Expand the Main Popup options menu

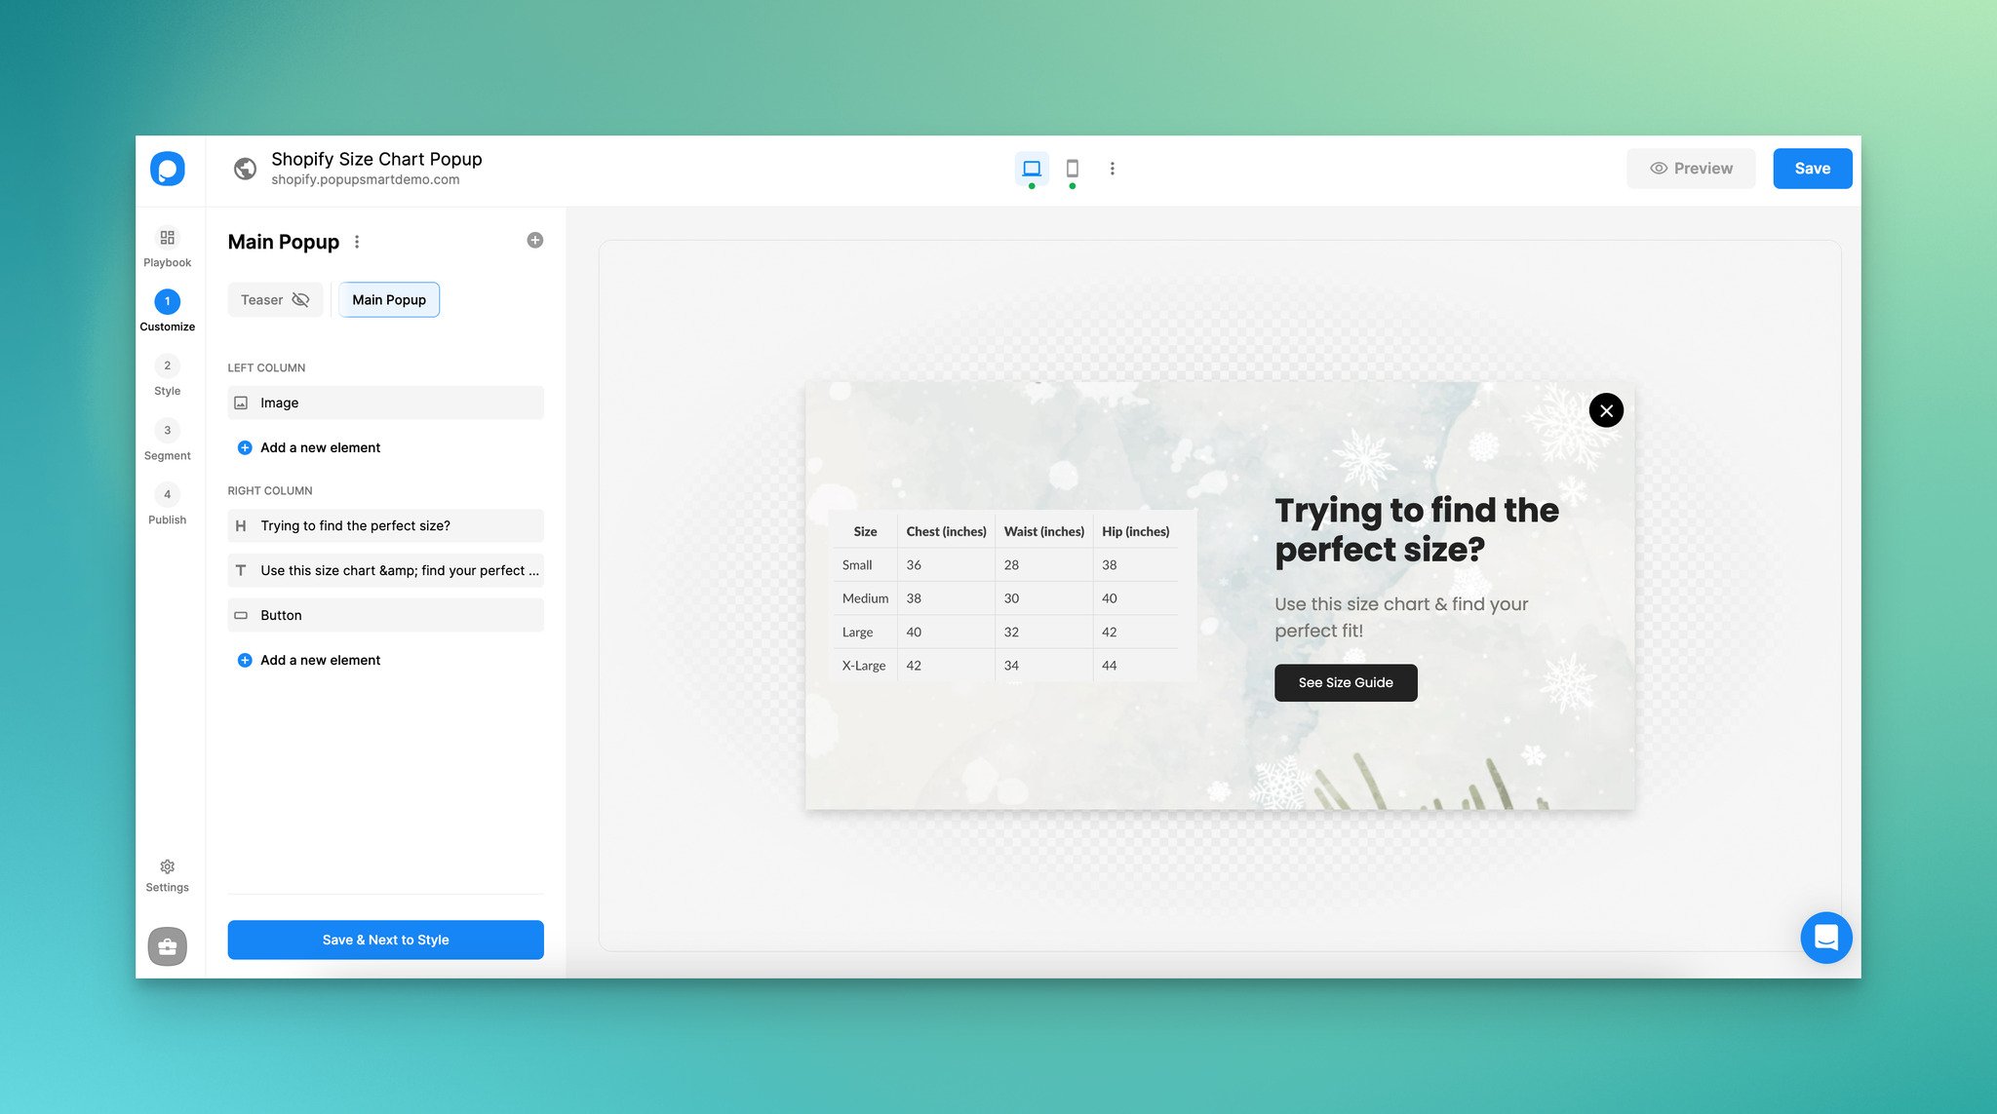coord(355,241)
